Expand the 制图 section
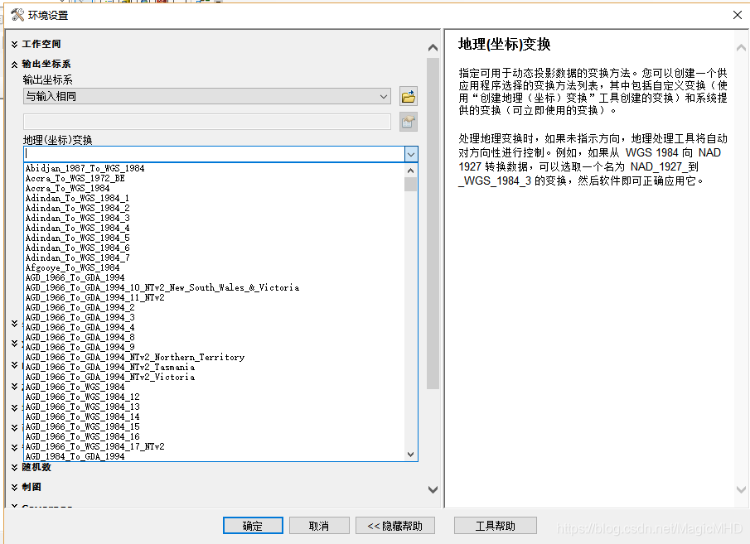This screenshot has width=750, height=544. click(x=15, y=487)
